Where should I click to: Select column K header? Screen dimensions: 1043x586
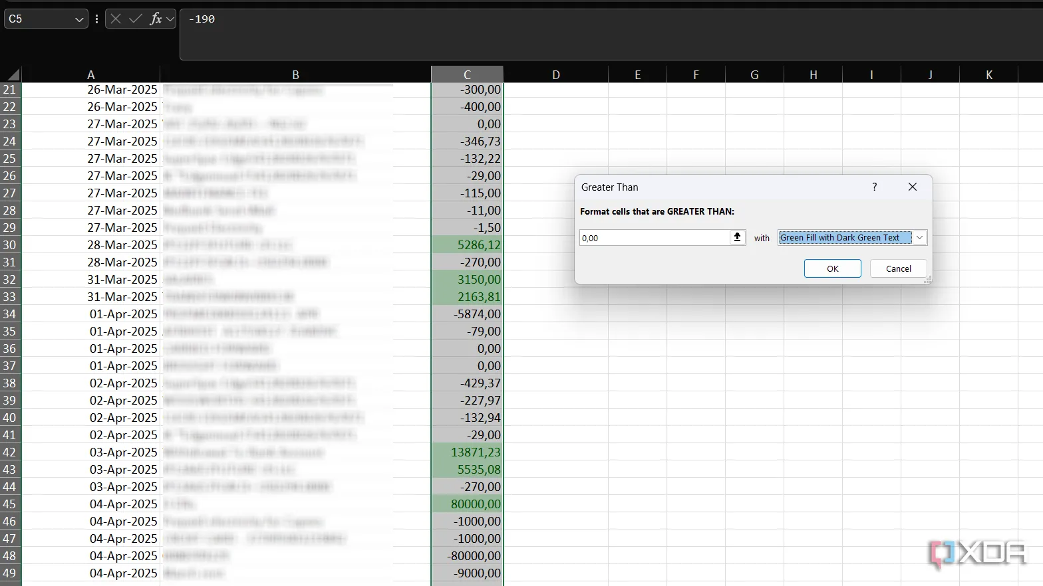(988, 74)
